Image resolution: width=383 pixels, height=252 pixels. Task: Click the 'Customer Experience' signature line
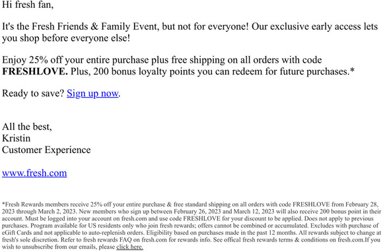click(x=46, y=150)
